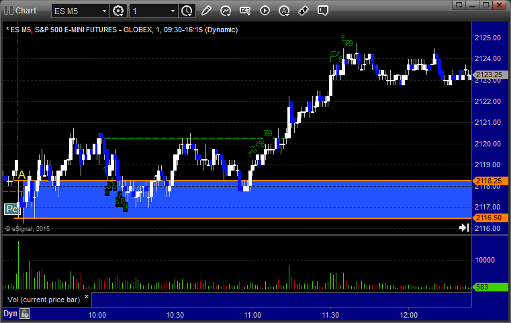
Task: Click the symbol link arrows icon
Action: point(304,11)
